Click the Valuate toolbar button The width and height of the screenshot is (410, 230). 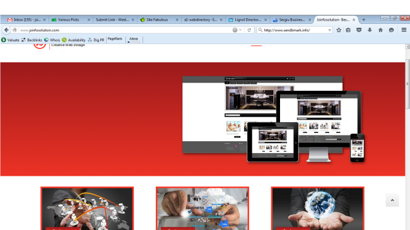pyautogui.click(x=10, y=40)
